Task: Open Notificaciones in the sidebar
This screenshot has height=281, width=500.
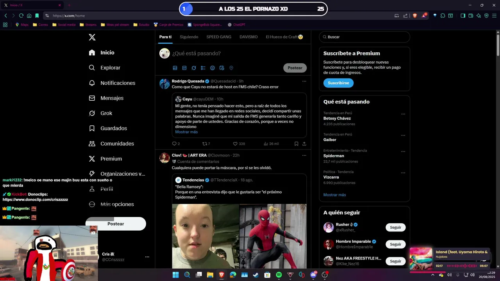Action: coord(112,83)
